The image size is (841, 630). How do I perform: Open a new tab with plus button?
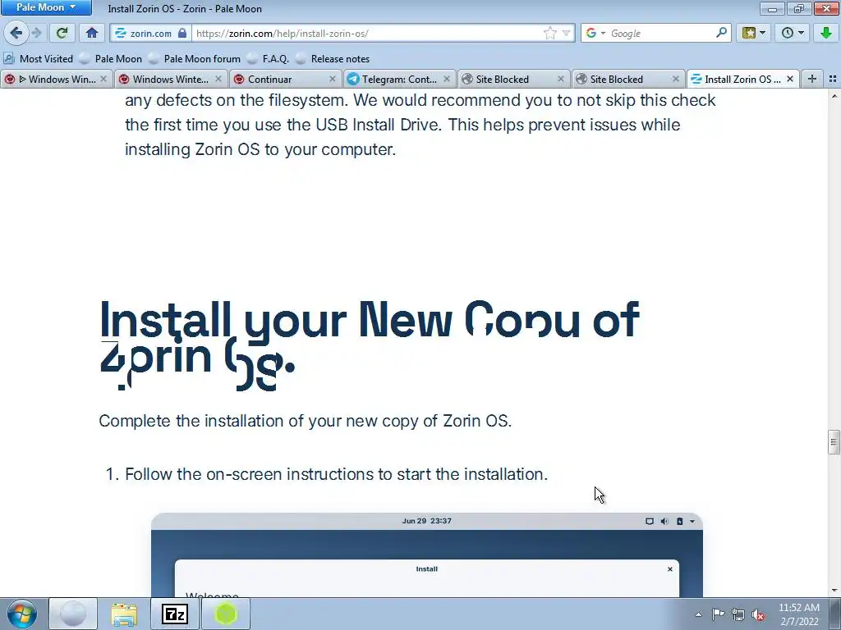pos(812,80)
